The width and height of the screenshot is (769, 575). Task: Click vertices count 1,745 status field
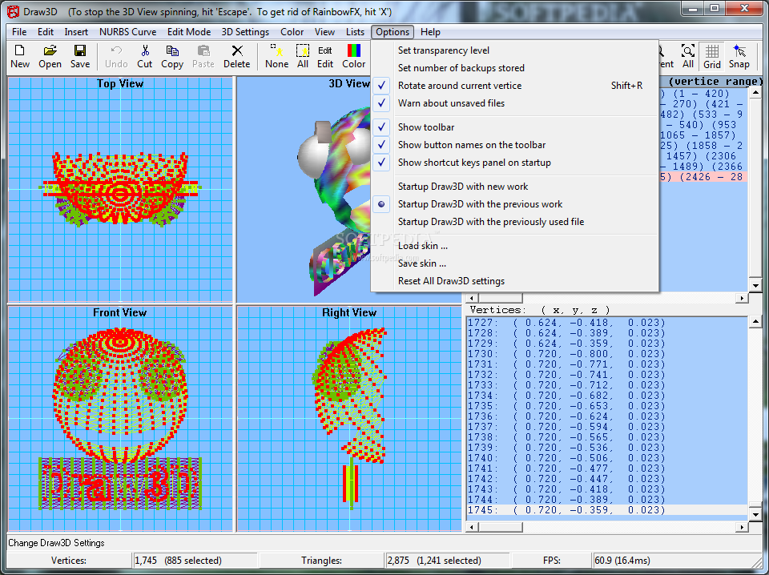[x=195, y=561]
